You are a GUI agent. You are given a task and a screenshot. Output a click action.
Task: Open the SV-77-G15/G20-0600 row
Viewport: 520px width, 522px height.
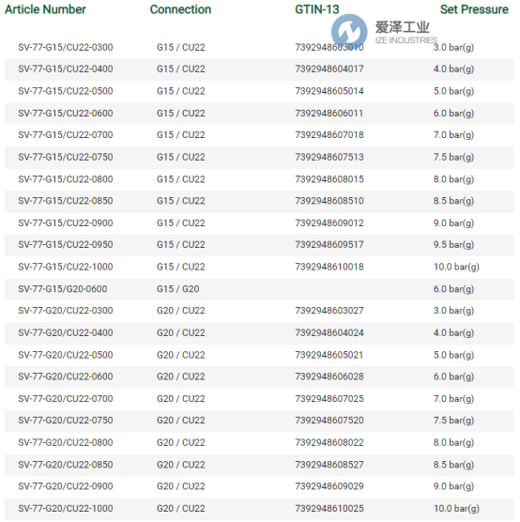[x=259, y=289]
